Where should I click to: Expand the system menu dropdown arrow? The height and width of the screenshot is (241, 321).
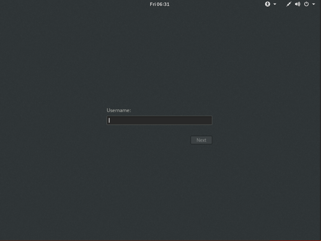click(313, 4)
